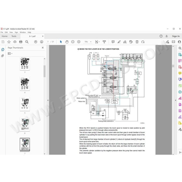This screenshot has width=182, height=182.
Task: Open the Window menu
Action: coord(23,32)
